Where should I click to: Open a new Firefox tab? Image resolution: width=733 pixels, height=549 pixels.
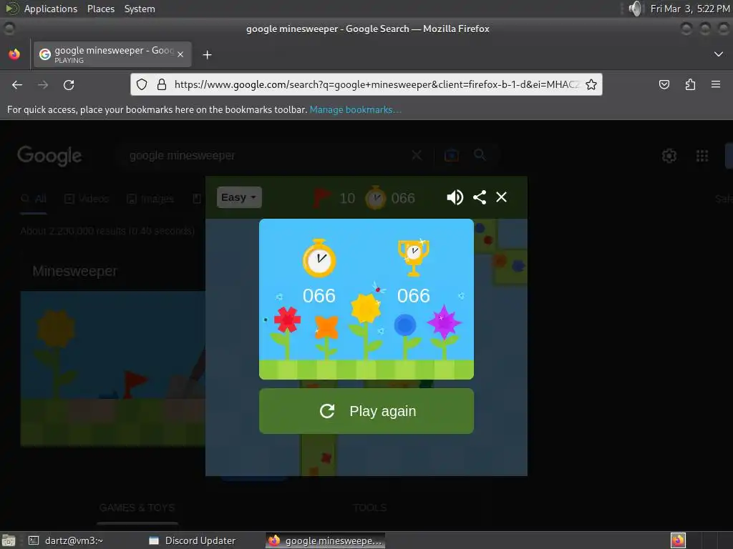(207, 54)
